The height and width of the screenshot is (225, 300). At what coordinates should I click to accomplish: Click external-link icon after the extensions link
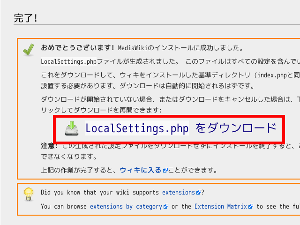[199, 193]
